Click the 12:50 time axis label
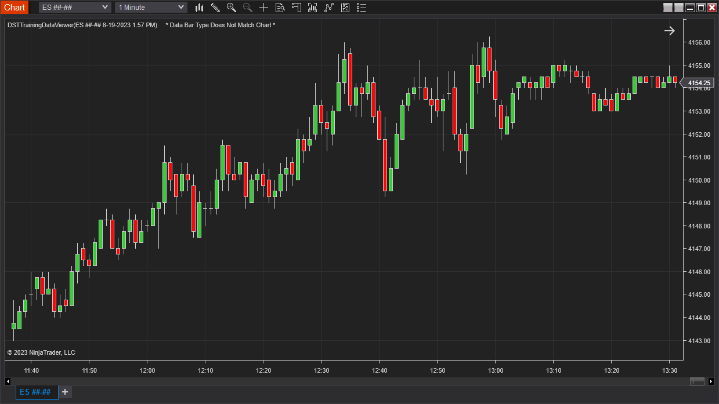This screenshot has width=719, height=404. point(438,370)
